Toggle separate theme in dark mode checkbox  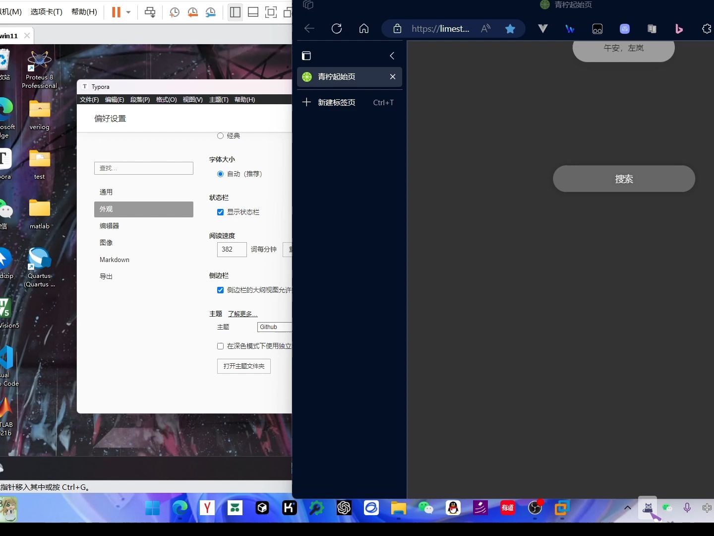click(220, 346)
